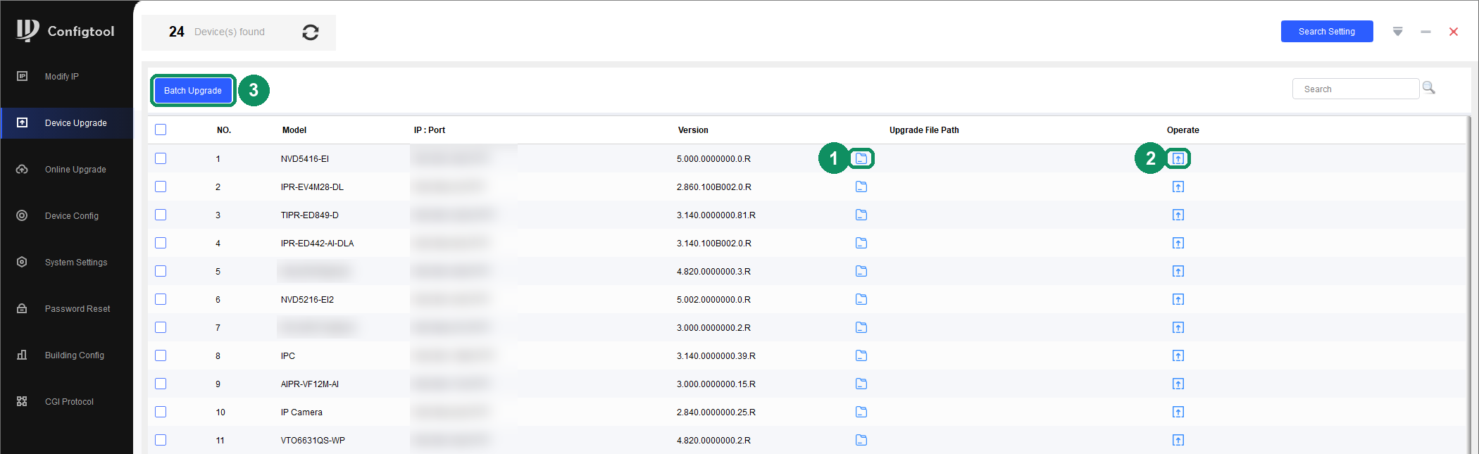
Task: Browse upgrade file for VTO6631QS-WP
Action: [861, 440]
